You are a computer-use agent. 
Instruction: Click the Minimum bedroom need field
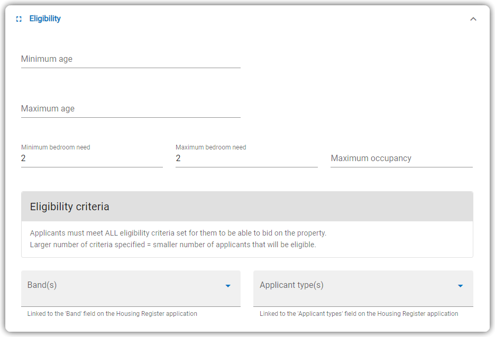tap(92, 158)
